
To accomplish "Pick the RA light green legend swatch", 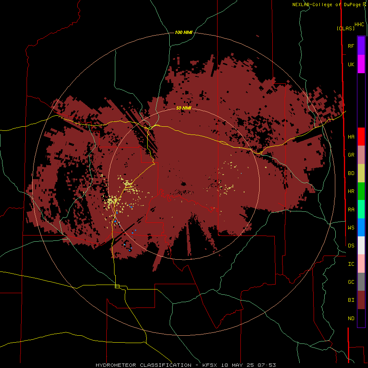I will pos(361,209).
